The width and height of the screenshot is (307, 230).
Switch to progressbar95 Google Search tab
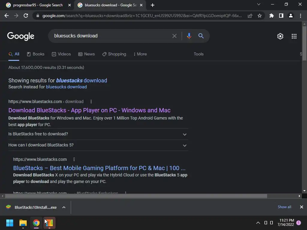tap(37, 5)
